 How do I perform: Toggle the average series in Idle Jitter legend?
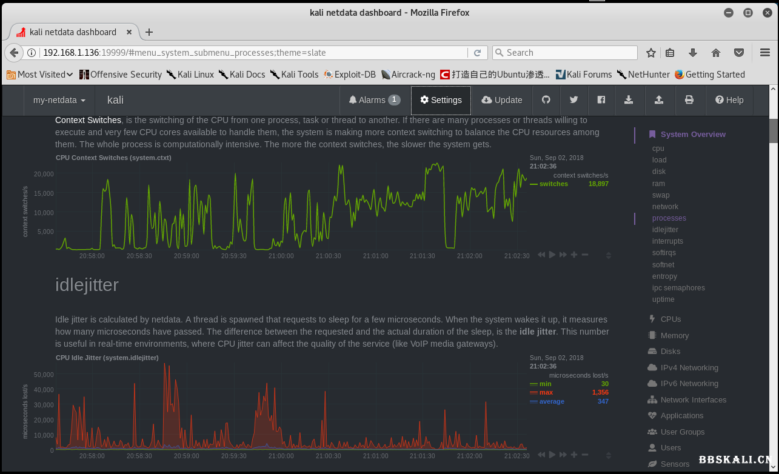(551, 401)
